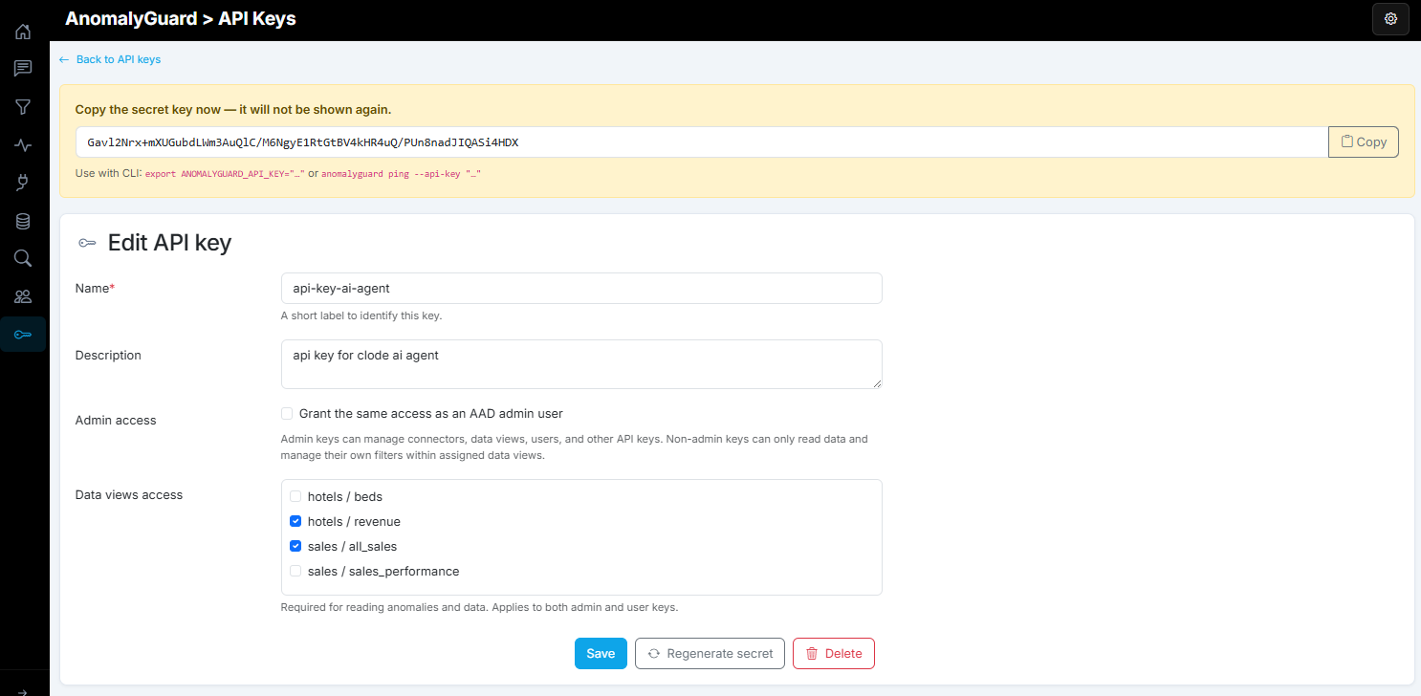The width and height of the screenshot is (1421, 696).
Task: Delete this API key
Action: pyautogui.click(x=834, y=654)
